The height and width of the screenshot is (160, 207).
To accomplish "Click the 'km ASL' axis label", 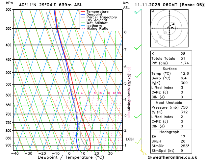I will pyautogui.click(x=126, y=5).
